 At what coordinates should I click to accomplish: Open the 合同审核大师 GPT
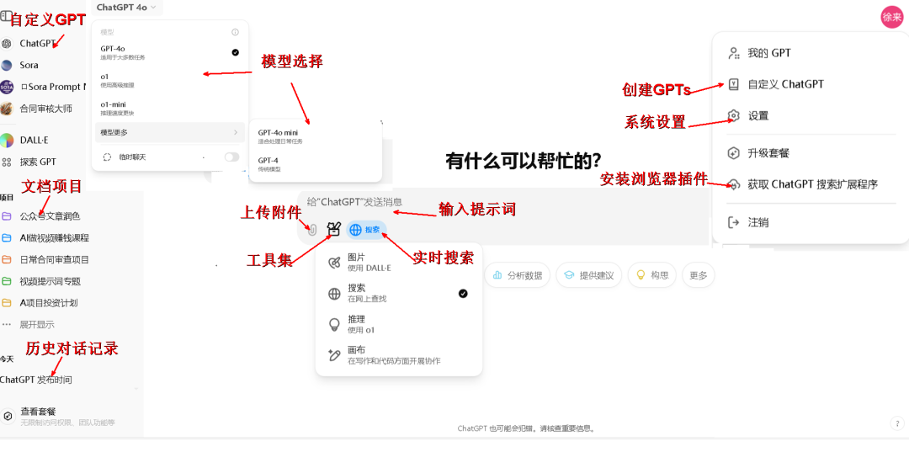pos(44,109)
